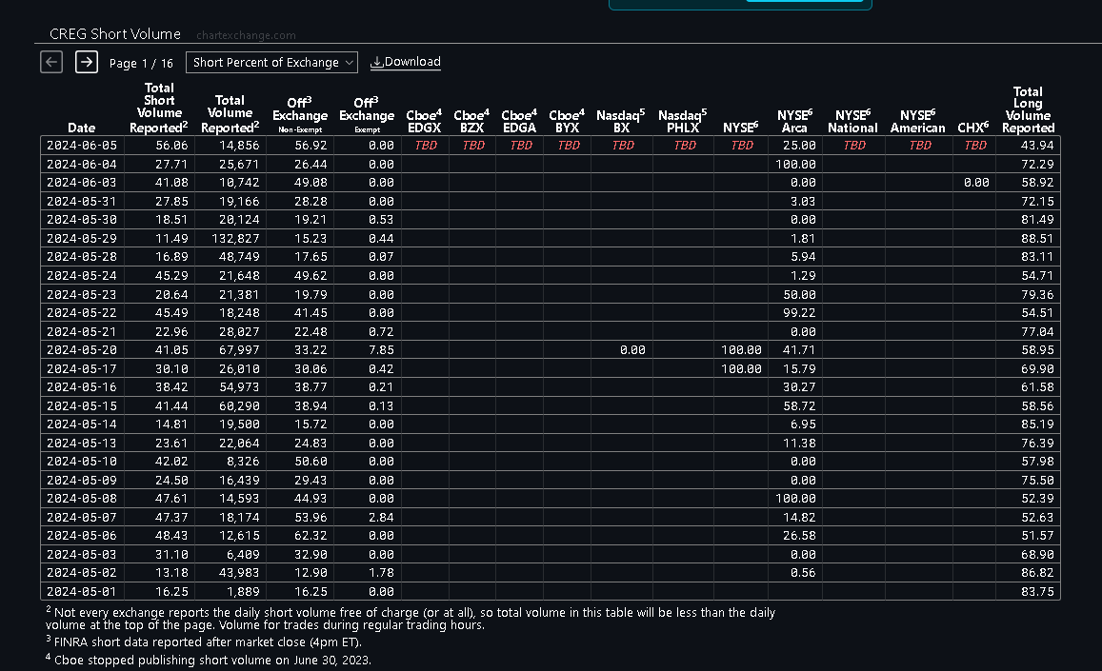Click total long volume 86.82
The image size is (1102, 671).
[x=1037, y=573]
